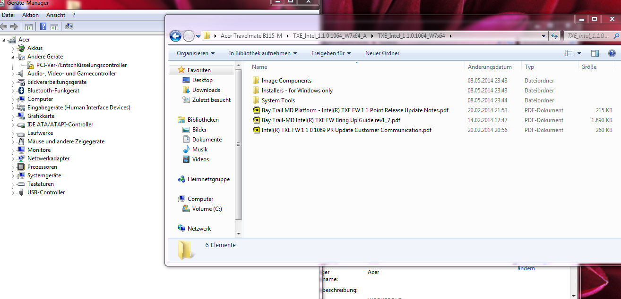Expand Audio-, Video- und Gamecontroller
621x299 pixels.
click(13, 74)
